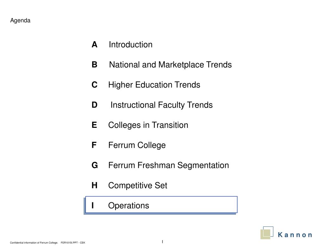Click the Introduction agenda entry
This screenshot has width=324, height=249.
tap(130, 45)
